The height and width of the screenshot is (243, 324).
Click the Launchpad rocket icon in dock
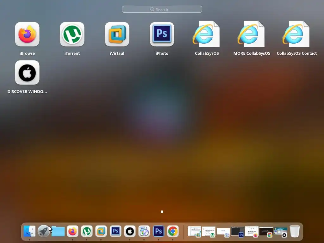[x=44, y=231]
